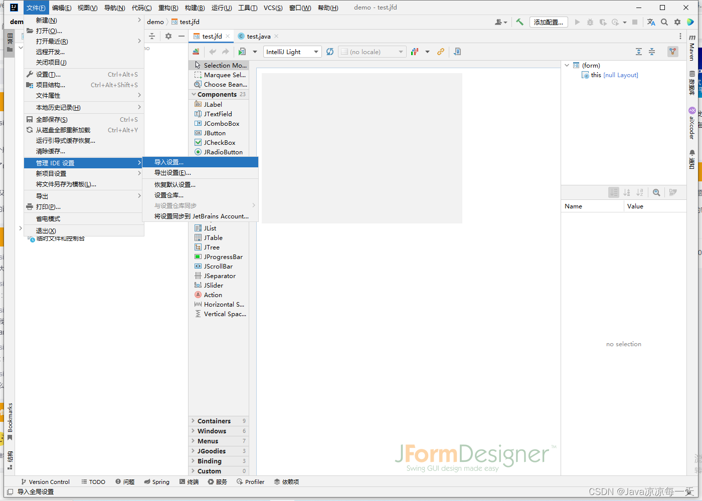Click Save All (全部保存) entry
The height and width of the screenshot is (501, 702).
(84, 120)
